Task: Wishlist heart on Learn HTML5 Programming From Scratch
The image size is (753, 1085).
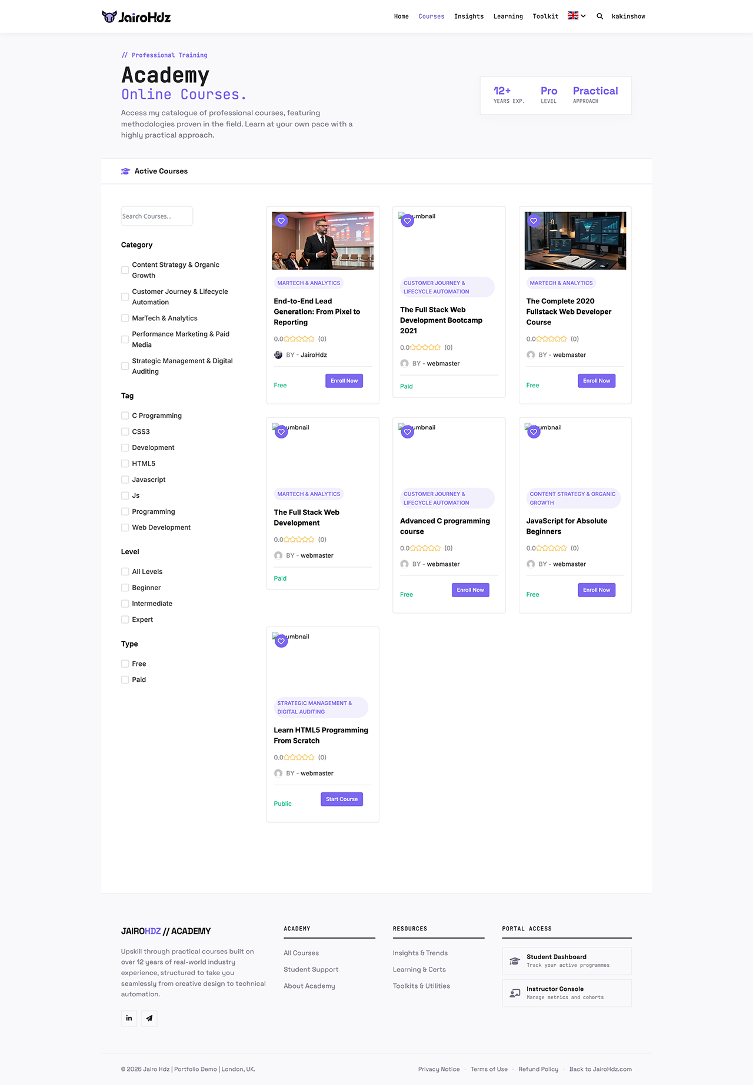Action: [x=281, y=641]
